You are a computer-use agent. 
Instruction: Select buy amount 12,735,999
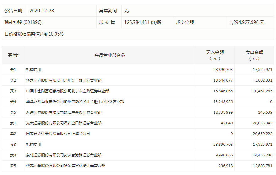223,112
